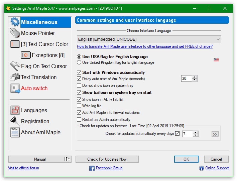Enable Write log file checkbox
The height and width of the screenshot is (181, 237).
[x=79, y=106]
